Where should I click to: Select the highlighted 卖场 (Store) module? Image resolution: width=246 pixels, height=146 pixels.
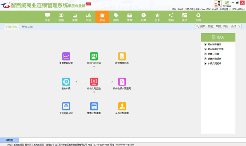coord(102,17)
